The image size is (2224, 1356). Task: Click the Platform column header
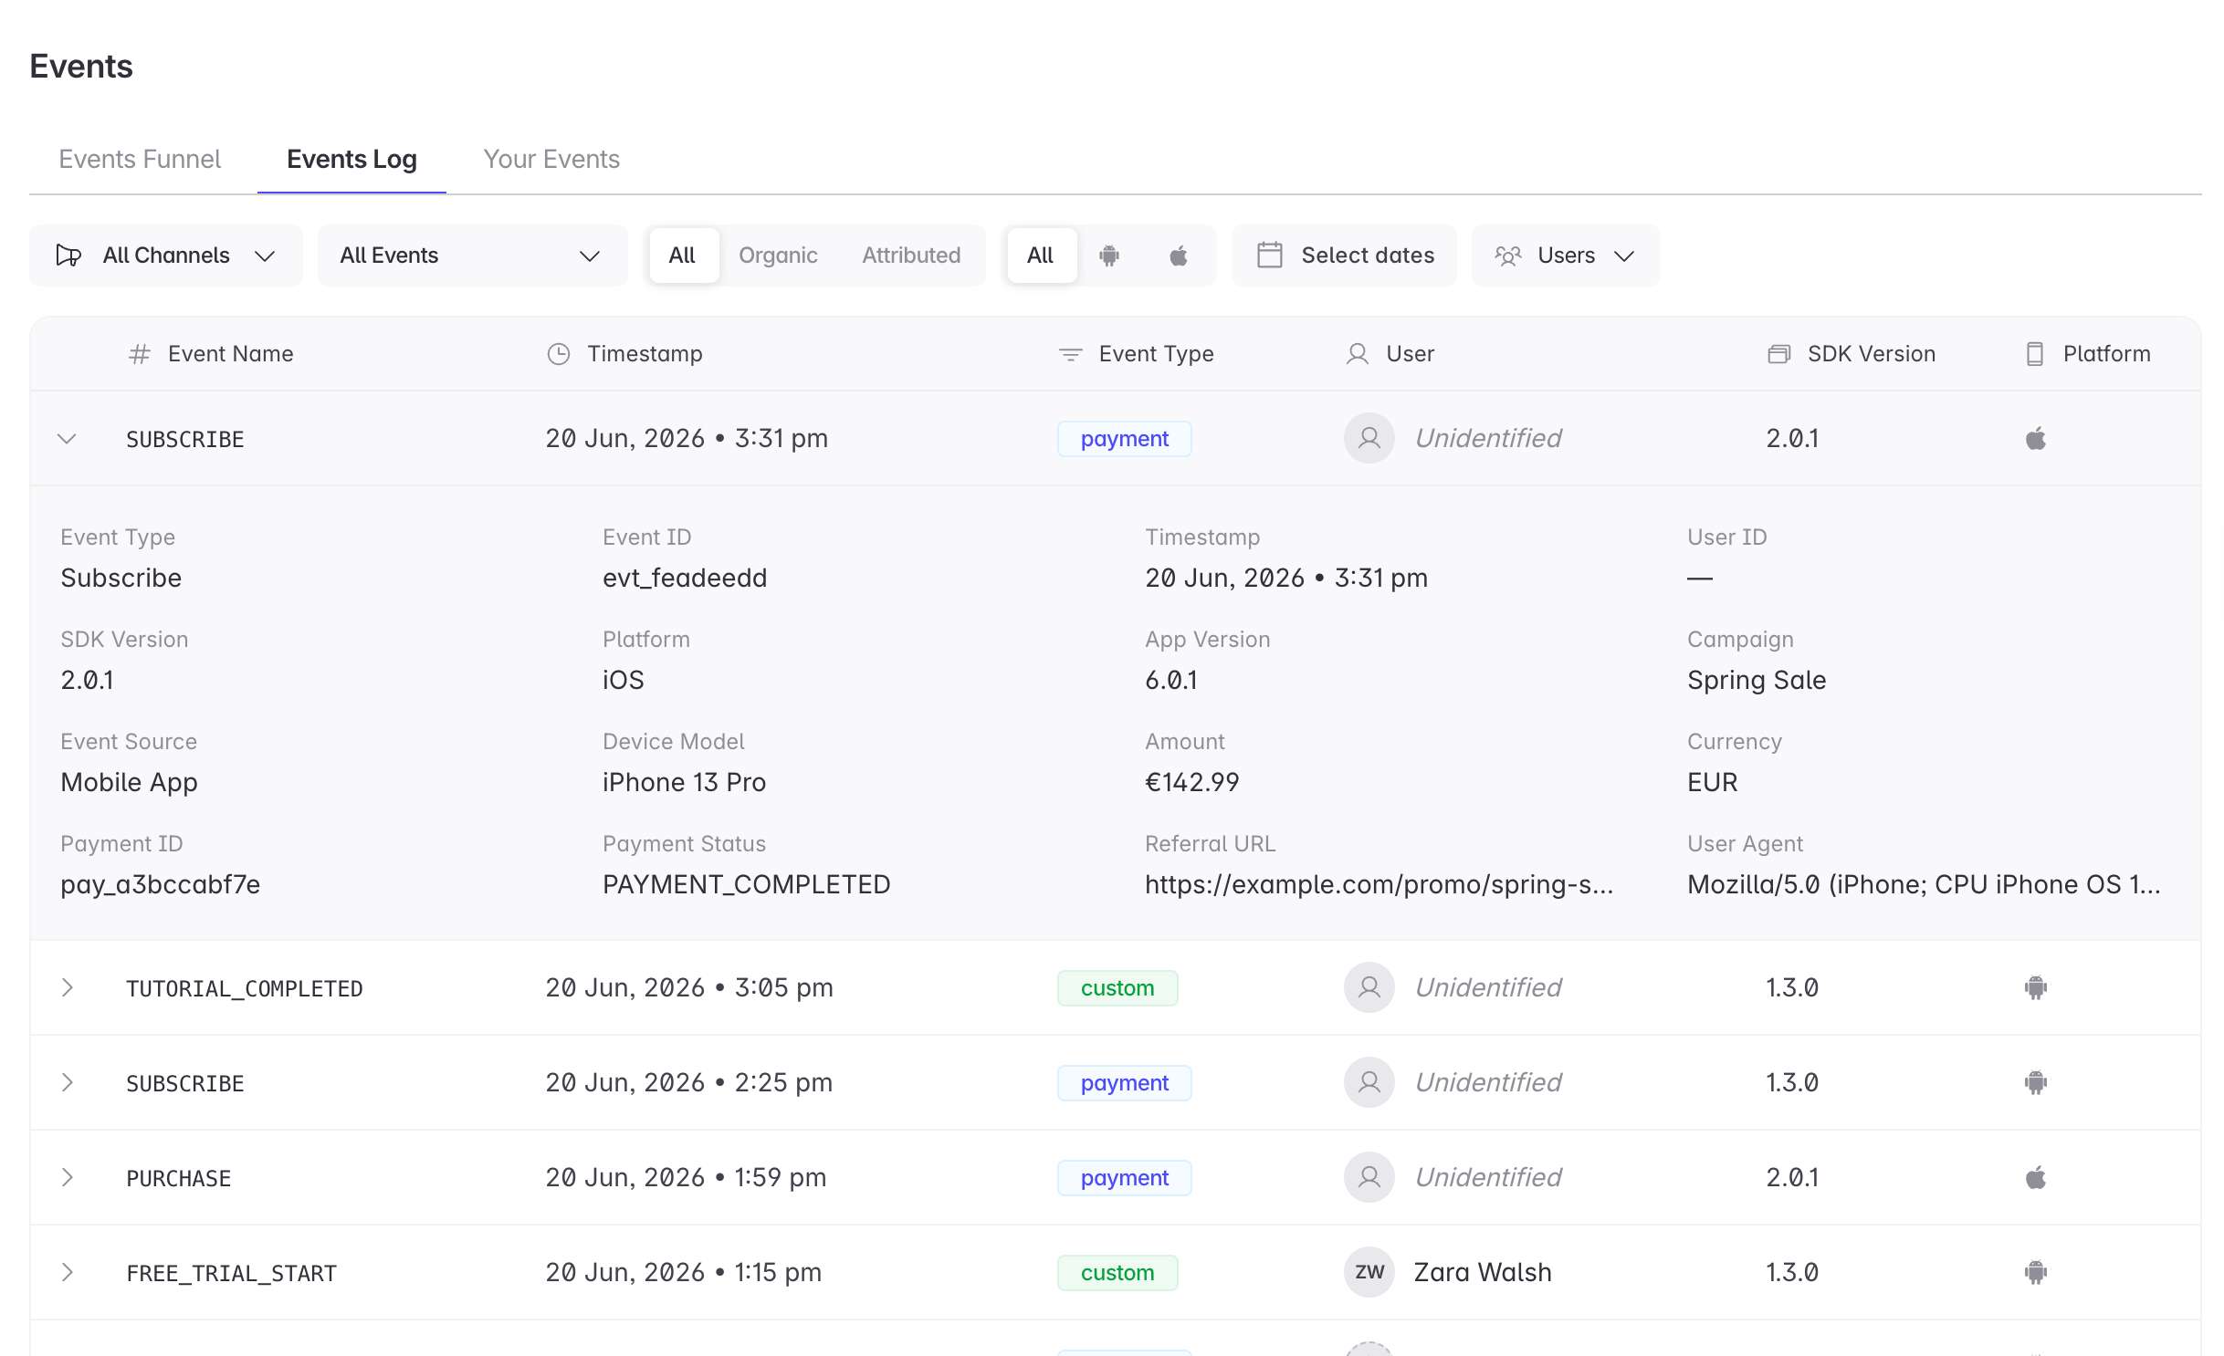tap(2106, 354)
